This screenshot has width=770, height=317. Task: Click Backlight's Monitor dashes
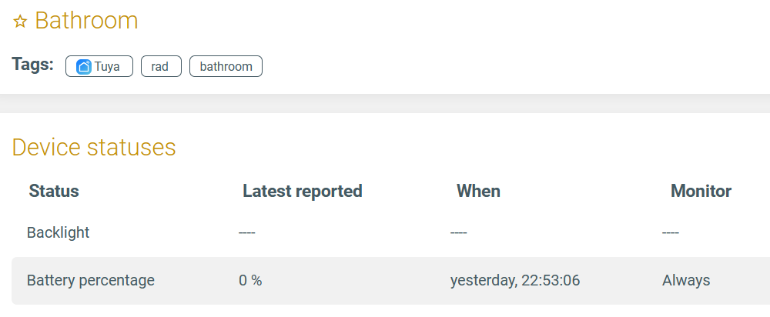tap(671, 232)
